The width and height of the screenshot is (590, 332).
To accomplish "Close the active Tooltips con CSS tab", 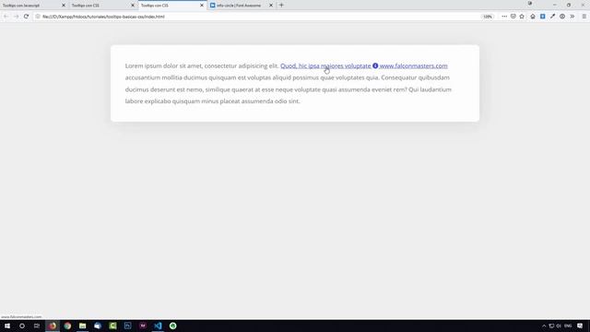I will click(202, 6).
